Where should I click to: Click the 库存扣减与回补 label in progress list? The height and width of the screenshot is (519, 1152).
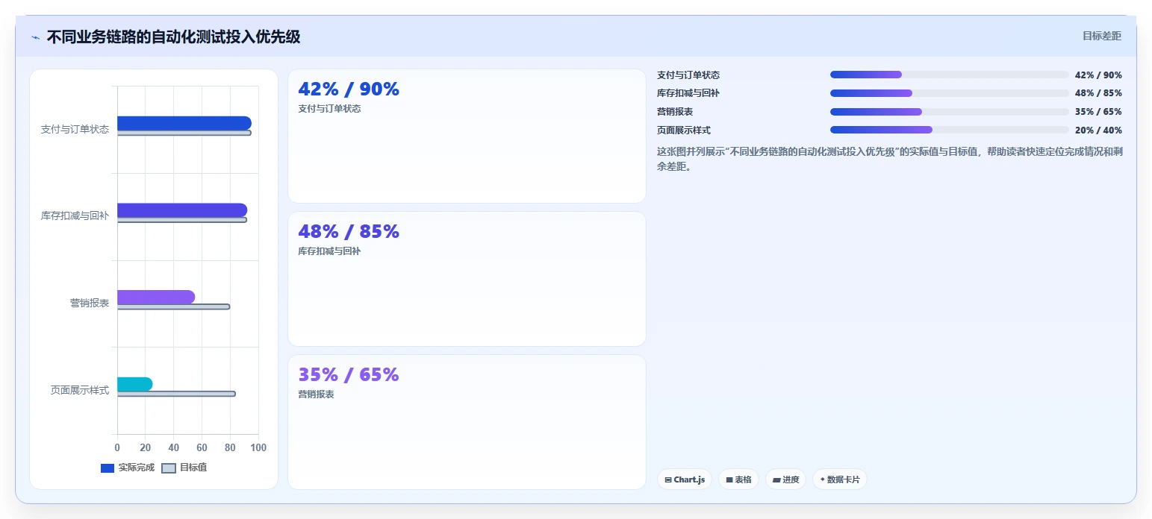[688, 93]
